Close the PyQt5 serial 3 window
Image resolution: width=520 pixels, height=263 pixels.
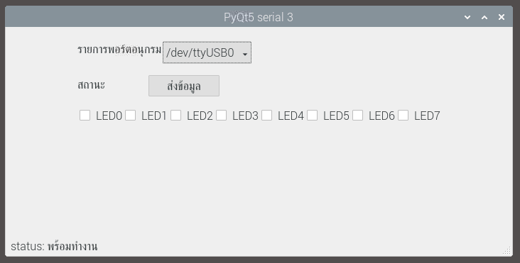(x=502, y=17)
